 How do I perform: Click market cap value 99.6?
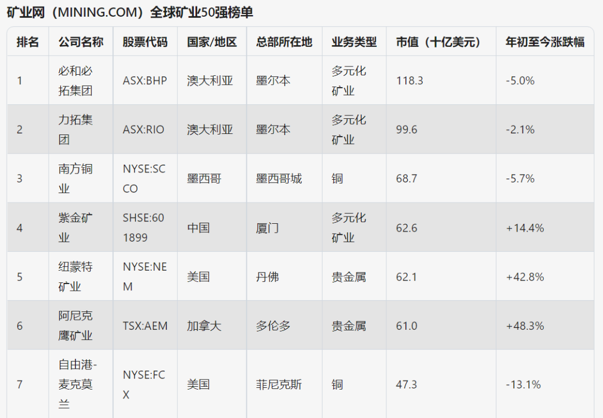point(406,129)
